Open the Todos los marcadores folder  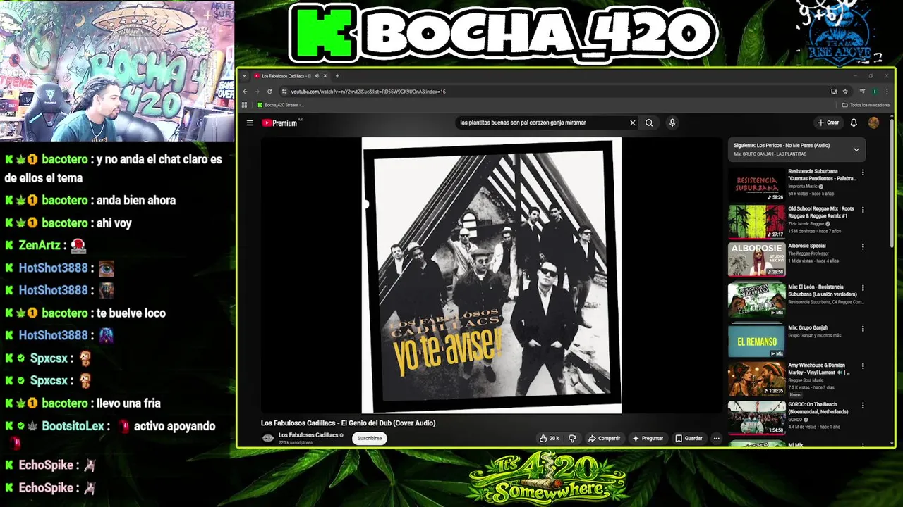(x=866, y=105)
